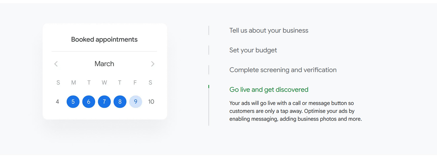Click date 10 in the calendar
Screen dimensions: 437x167
click(x=151, y=102)
